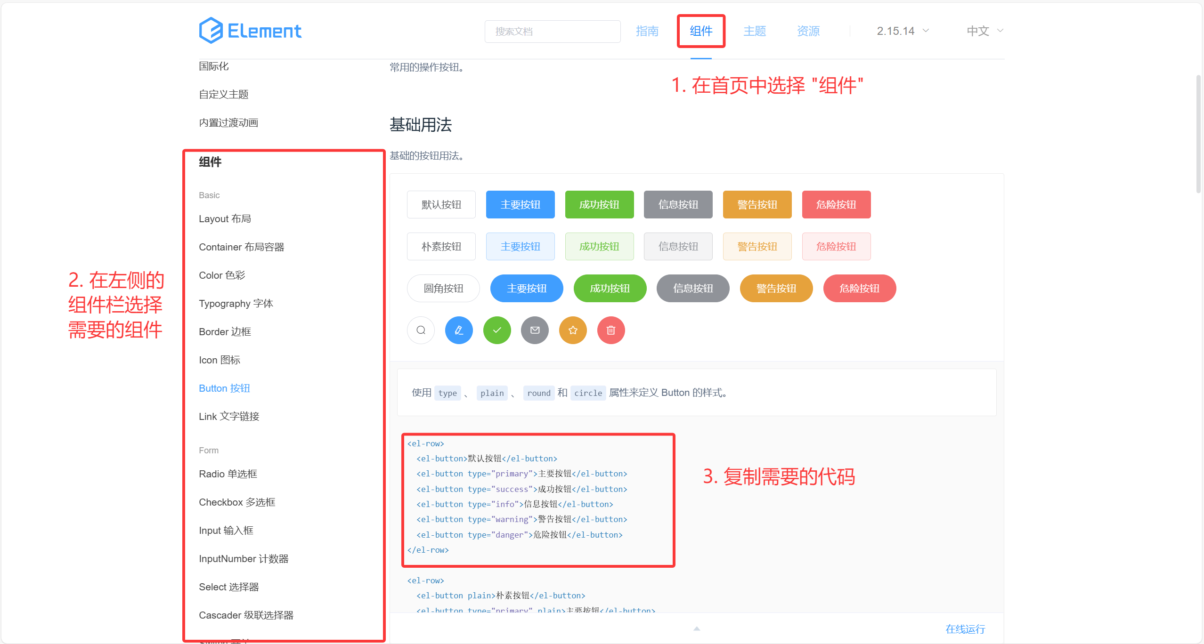Viewport: 1204px width, 644px height.
Task: Select InputNumber 计数器 in the sidebar
Action: (244, 559)
